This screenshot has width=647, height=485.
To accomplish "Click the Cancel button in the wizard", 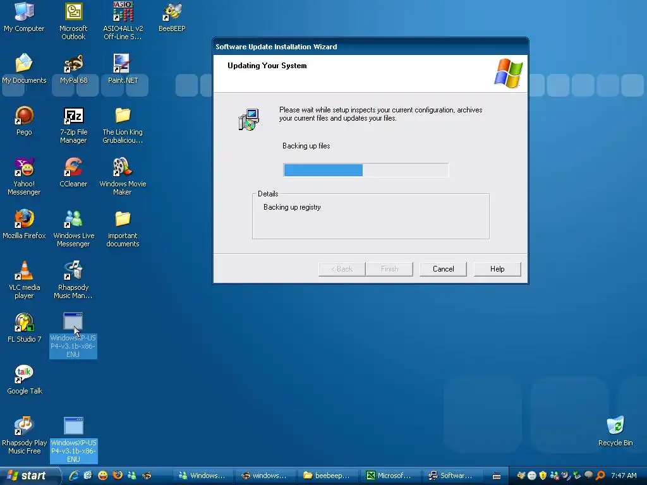I will 443,269.
